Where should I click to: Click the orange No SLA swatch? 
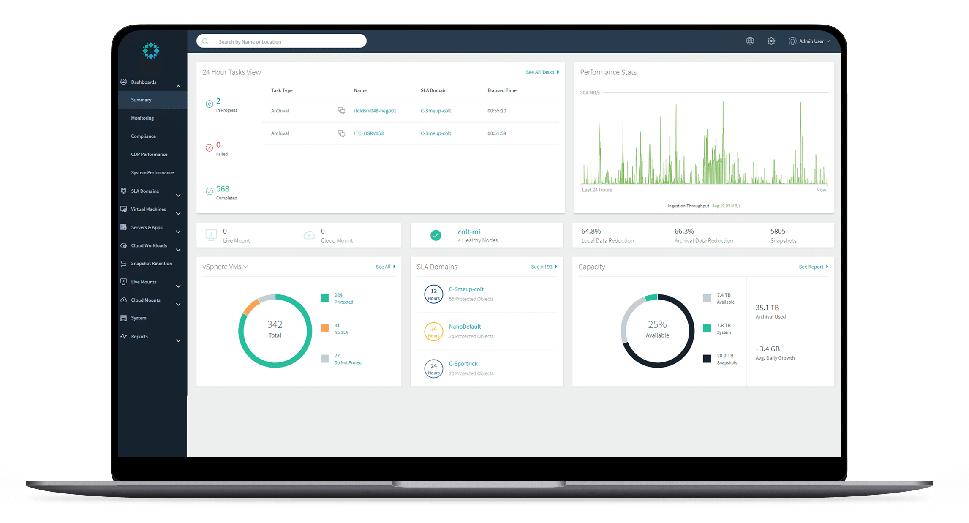(x=324, y=328)
